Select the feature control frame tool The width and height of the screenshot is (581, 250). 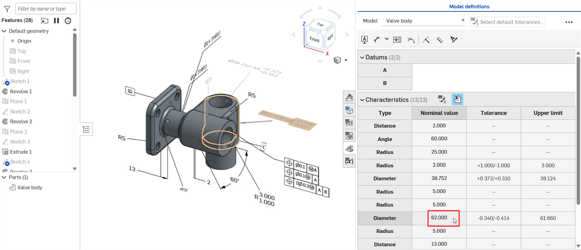[397, 39]
